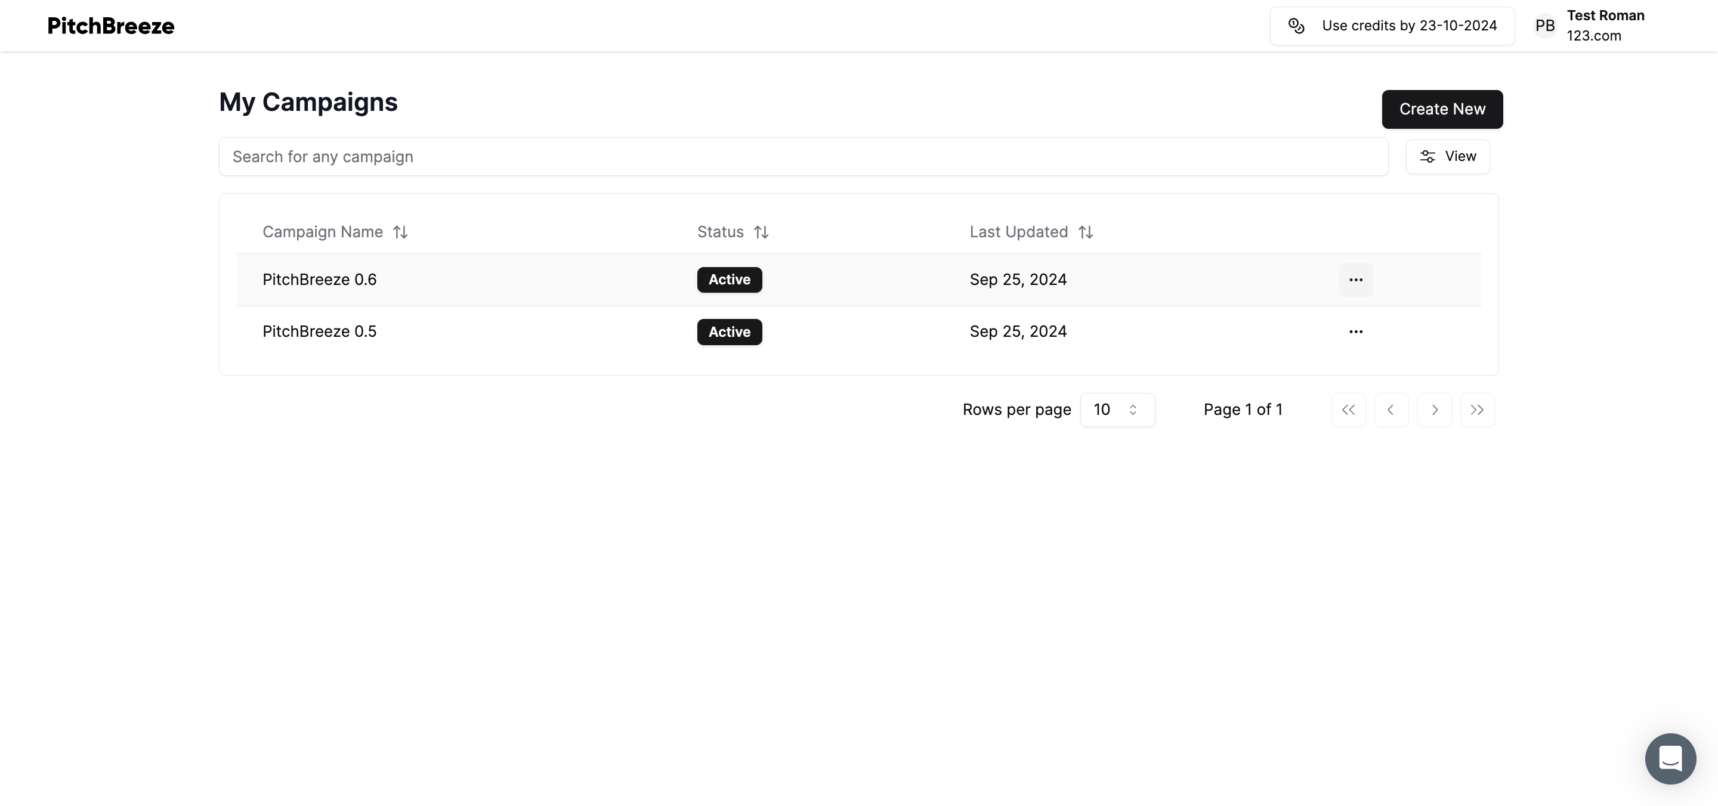The image size is (1718, 806).
Task: Focus the Search for any campaign field
Action: [x=803, y=157]
